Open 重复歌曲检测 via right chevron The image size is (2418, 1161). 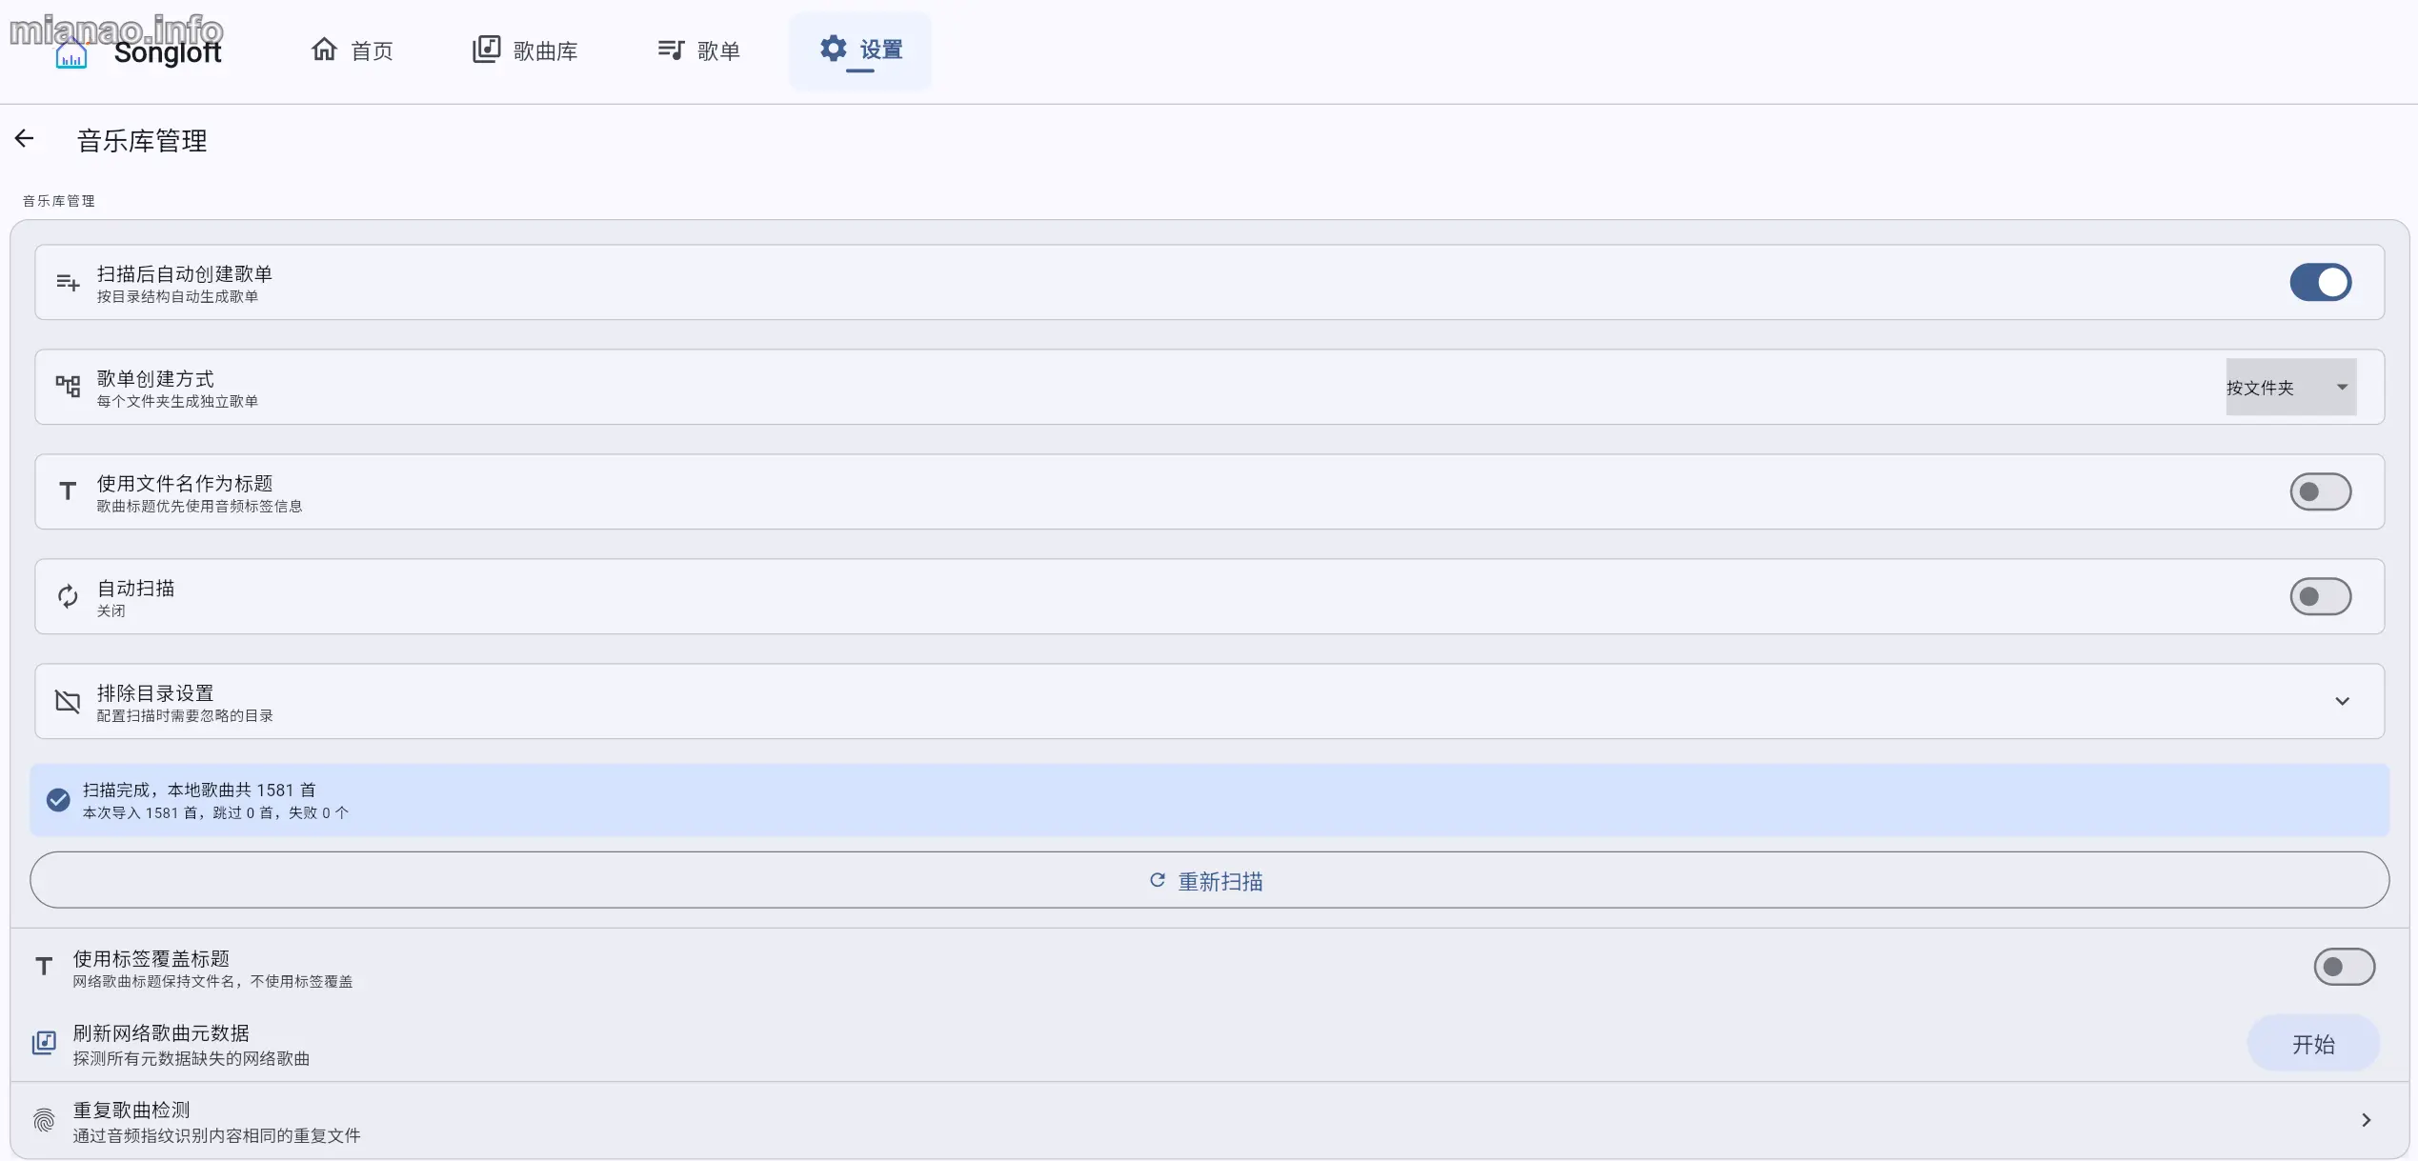point(2366,1120)
